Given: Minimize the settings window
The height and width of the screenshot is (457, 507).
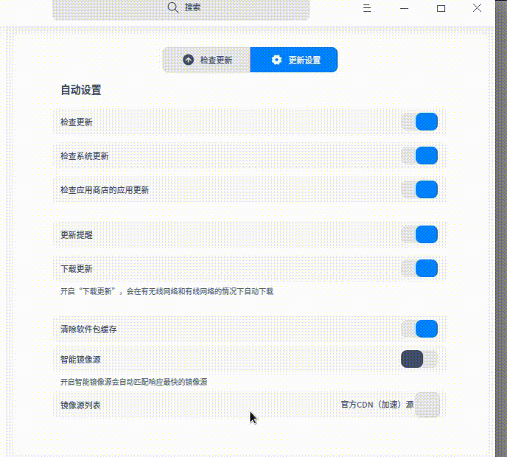Looking at the screenshot, I should (404, 8).
